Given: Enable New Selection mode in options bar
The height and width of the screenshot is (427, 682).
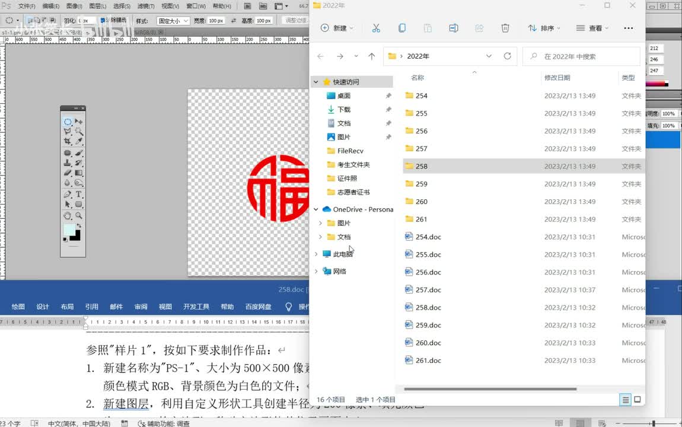Looking at the screenshot, I should pyautogui.click(x=30, y=20).
